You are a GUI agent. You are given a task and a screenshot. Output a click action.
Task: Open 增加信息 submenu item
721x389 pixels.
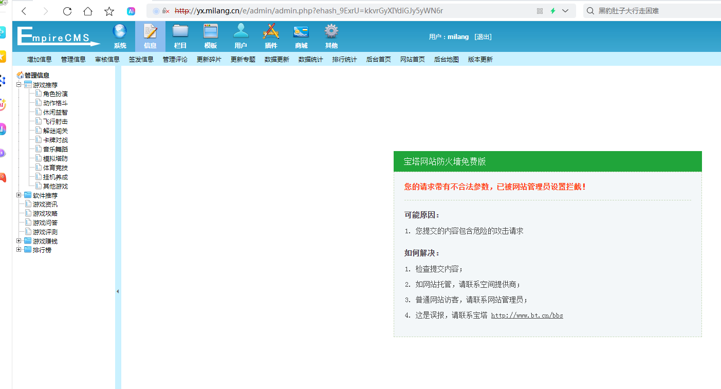click(x=40, y=60)
